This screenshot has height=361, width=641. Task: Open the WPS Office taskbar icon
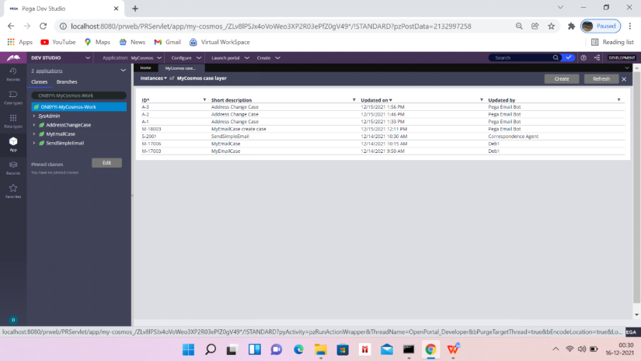point(453,349)
